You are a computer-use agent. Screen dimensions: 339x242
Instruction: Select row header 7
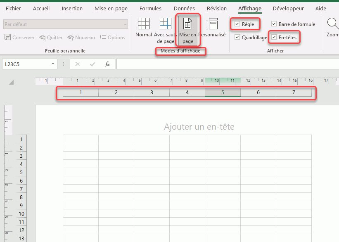click(x=21, y=189)
